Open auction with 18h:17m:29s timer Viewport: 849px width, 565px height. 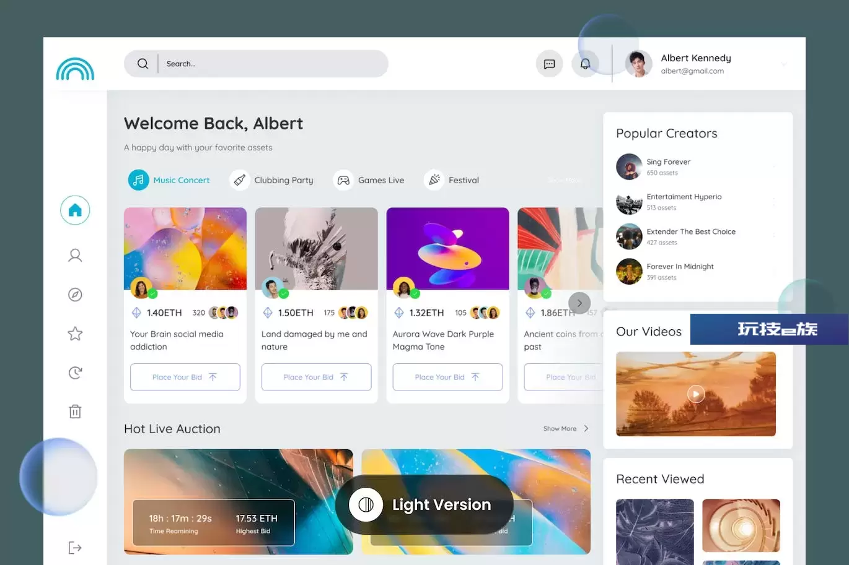tap(239, 501)
